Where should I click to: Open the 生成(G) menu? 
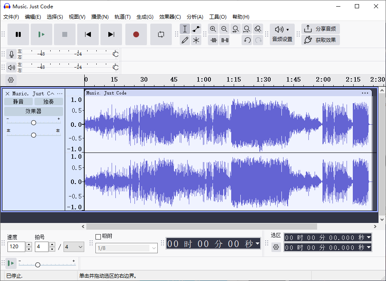tap(145, 17)
